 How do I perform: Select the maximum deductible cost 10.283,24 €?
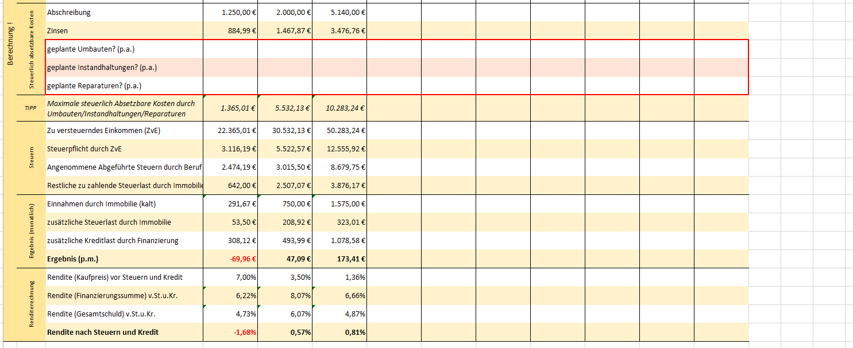346,108
